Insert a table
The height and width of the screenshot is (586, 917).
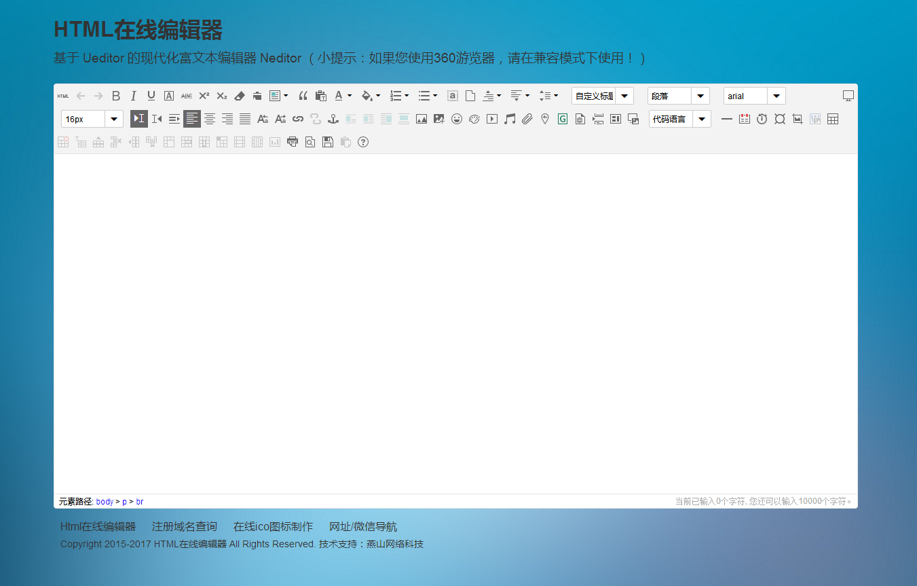[x=833, y=119]
